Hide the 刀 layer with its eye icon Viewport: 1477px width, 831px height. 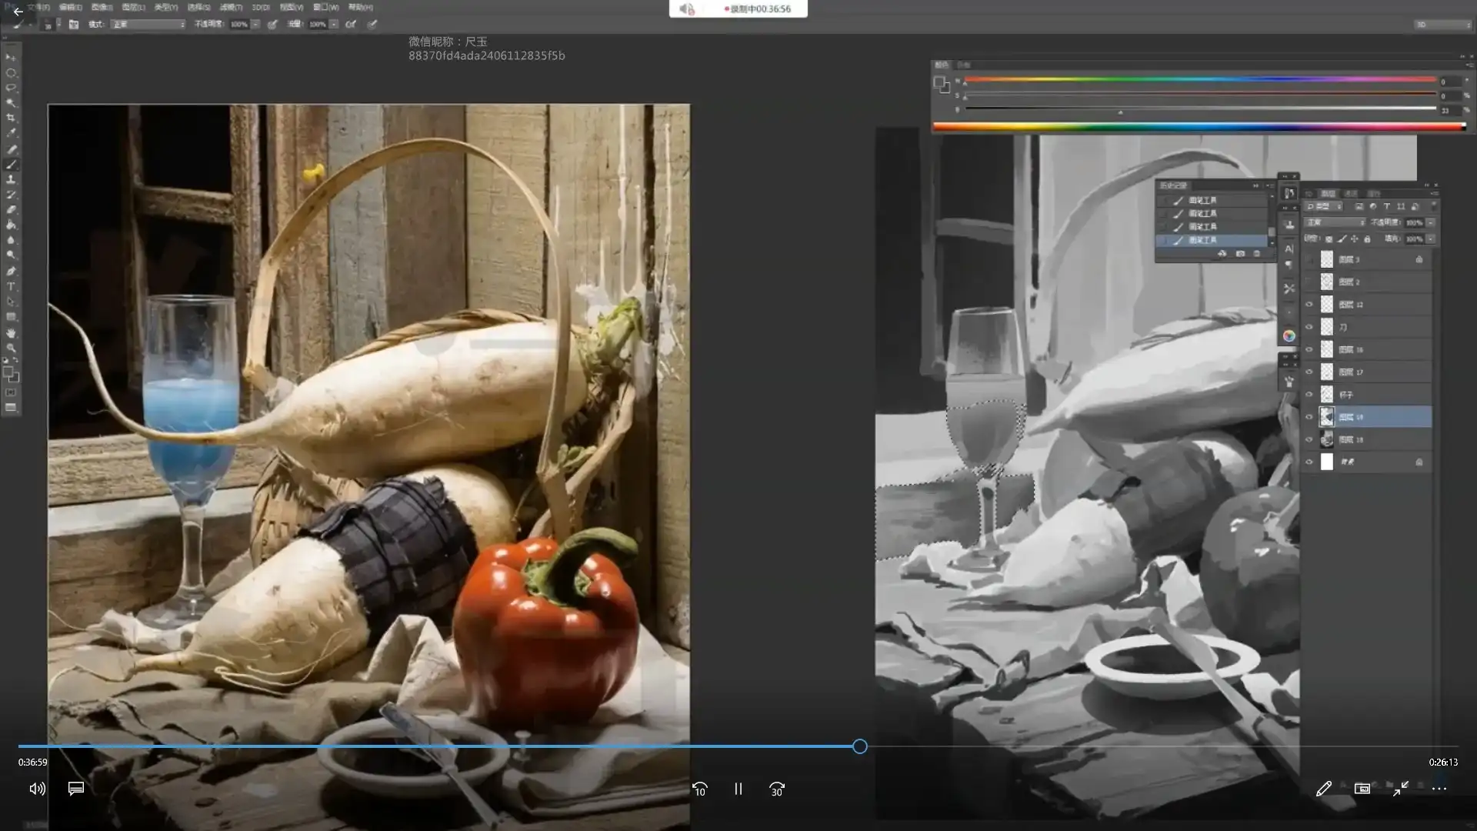(x=1309, y=327)
